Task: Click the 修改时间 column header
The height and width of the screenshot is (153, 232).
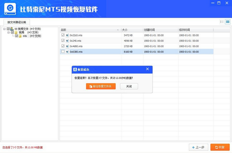Action: coord(196,30)
